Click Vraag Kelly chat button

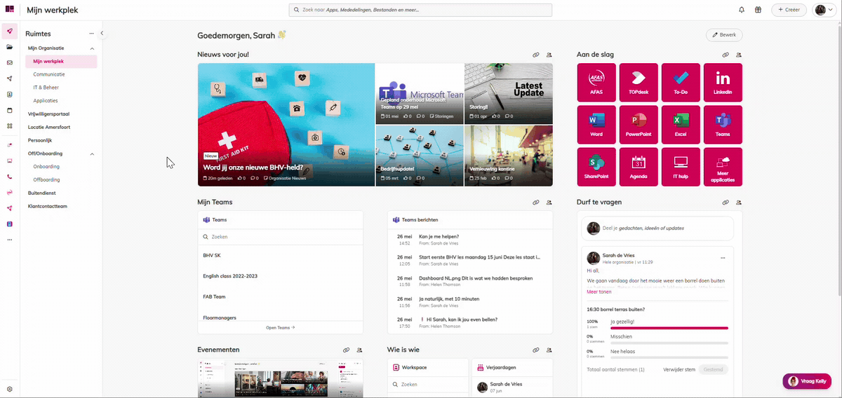(x=807, y=381)
